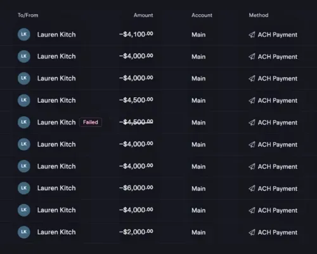Open the -$2,000.00 transaction amount
317x254 pixels.
[x=136, y=232]
